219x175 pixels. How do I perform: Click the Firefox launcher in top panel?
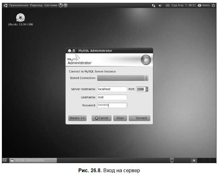[60, 5]
